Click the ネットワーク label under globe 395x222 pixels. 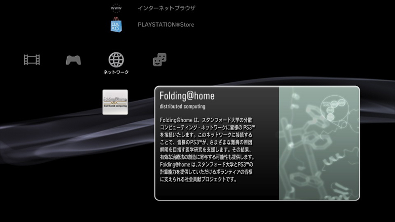pos(116,73)
